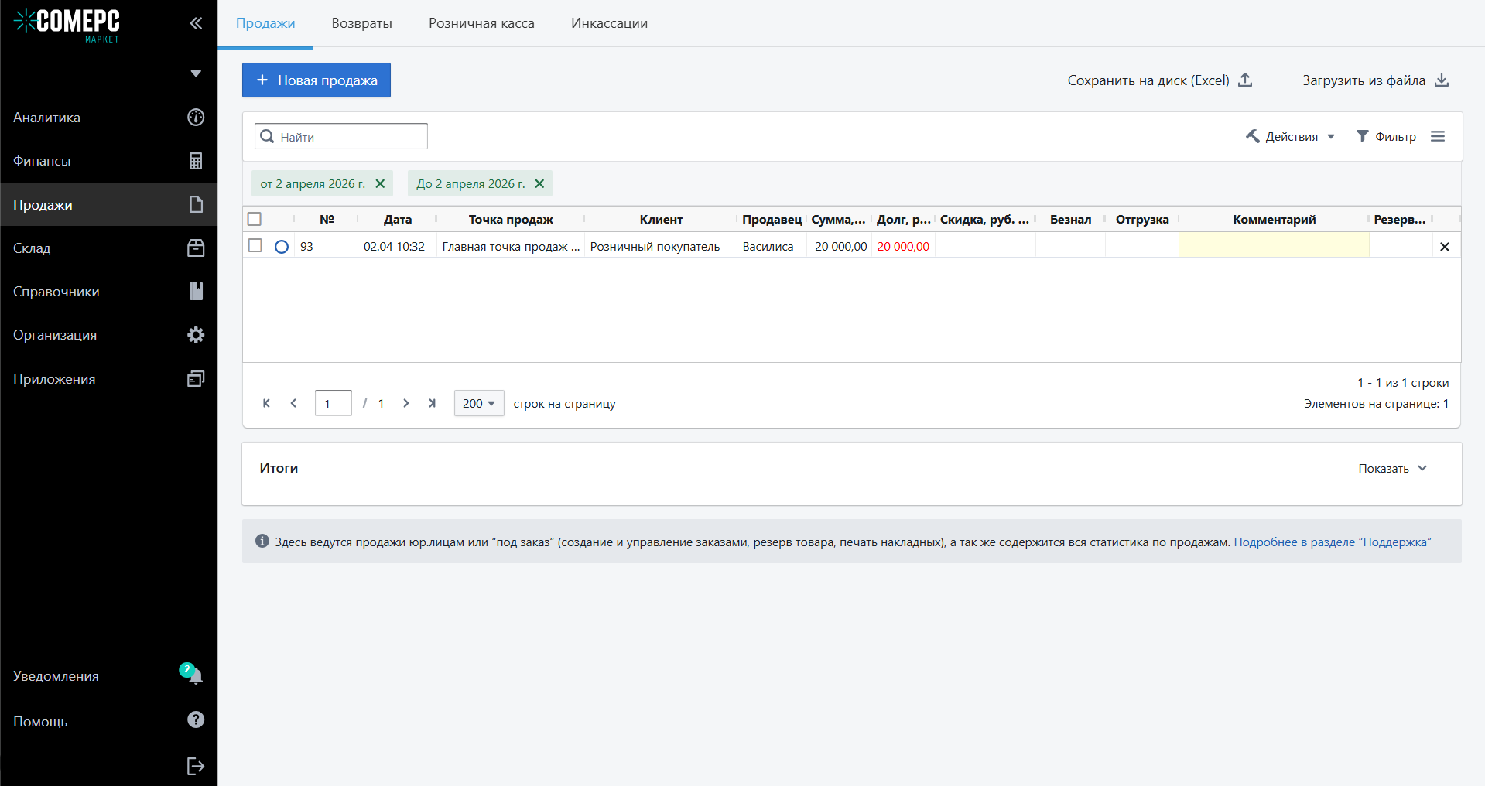Click the Аналитика gauge icon

pos(196,118)
